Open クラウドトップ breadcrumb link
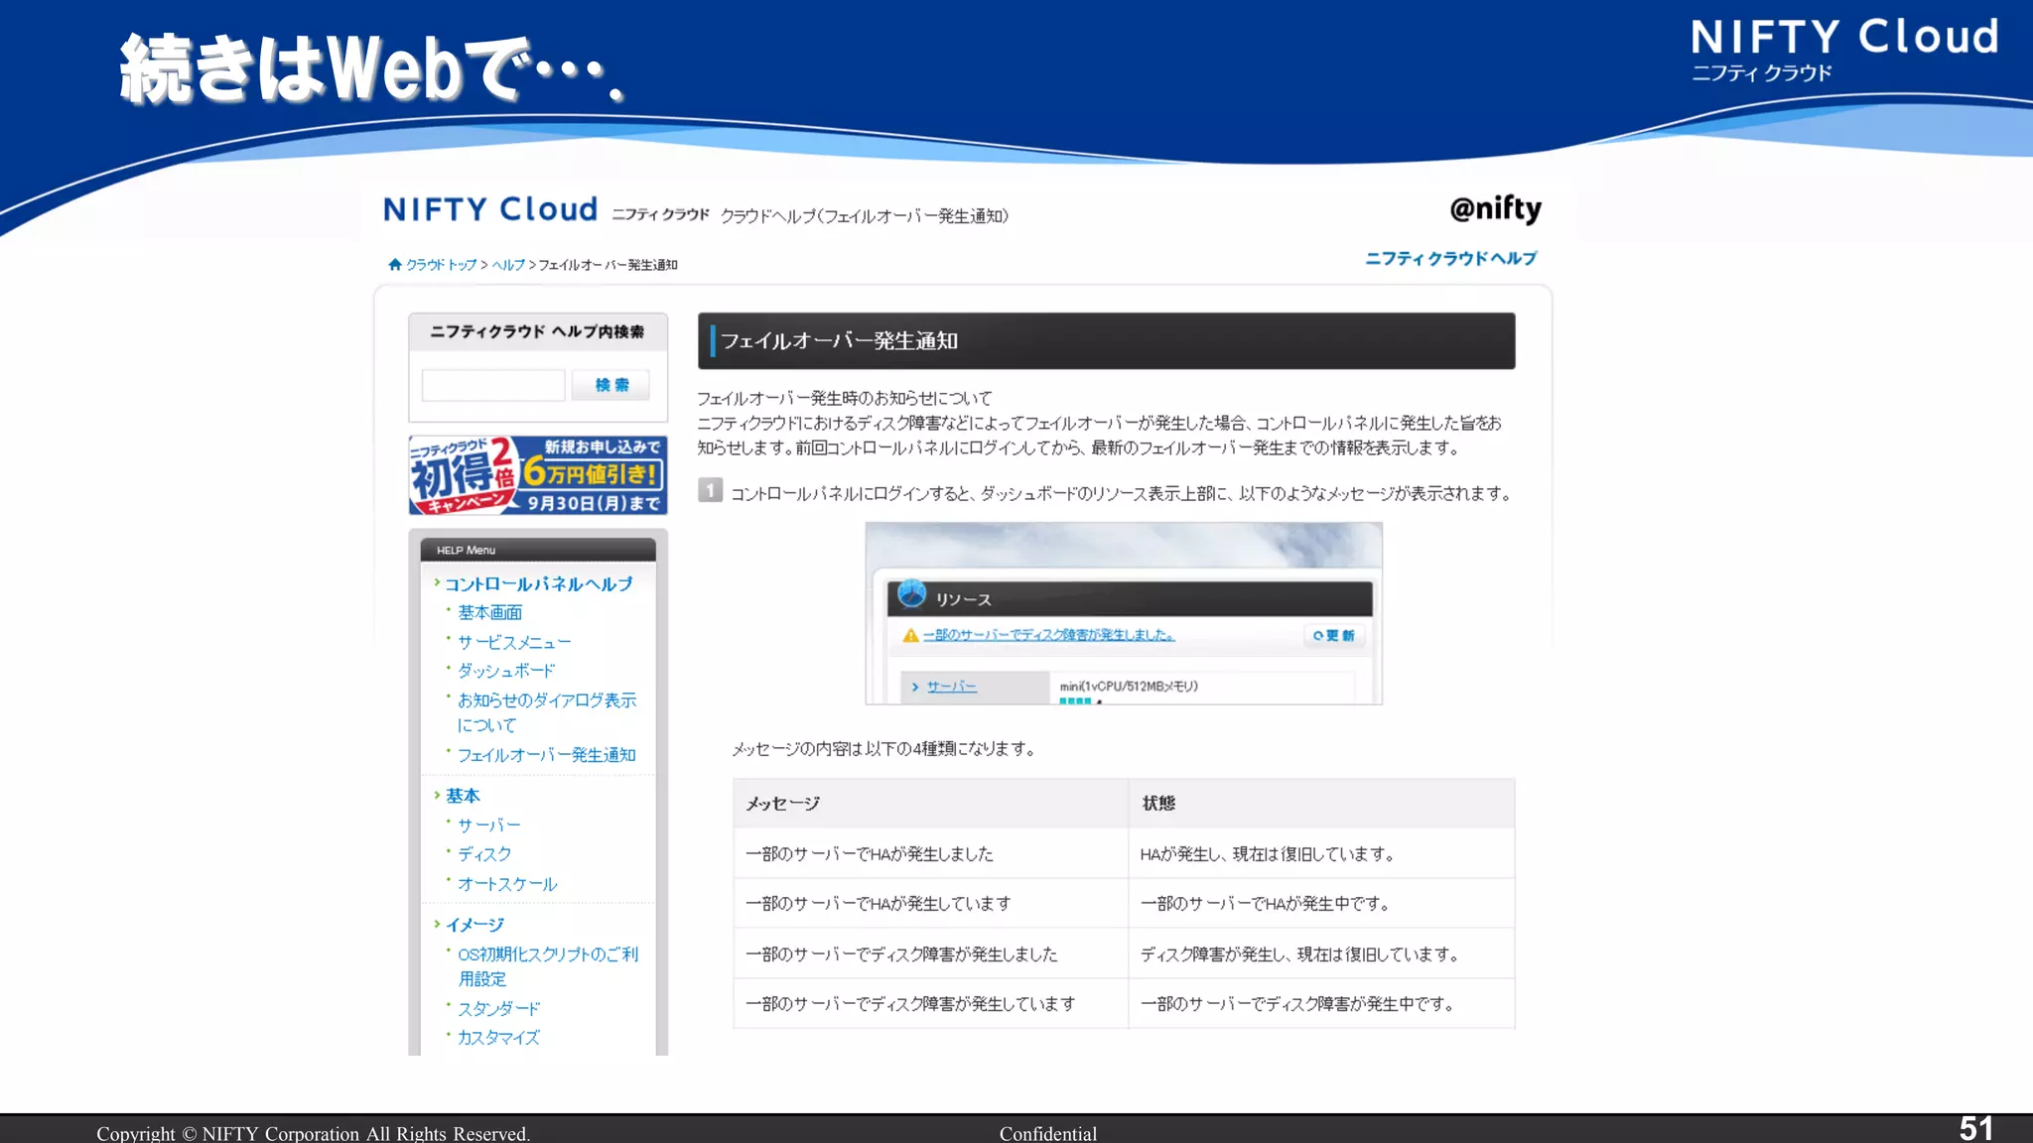The height and width of the screenshot is (1143, 2033). click(442, 265)
